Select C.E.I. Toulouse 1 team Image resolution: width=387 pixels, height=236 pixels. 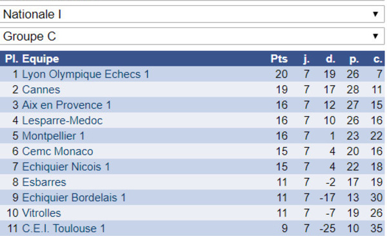tap(64, 229)
